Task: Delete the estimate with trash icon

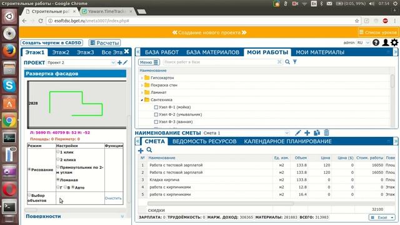Action: tap(326, 132)
